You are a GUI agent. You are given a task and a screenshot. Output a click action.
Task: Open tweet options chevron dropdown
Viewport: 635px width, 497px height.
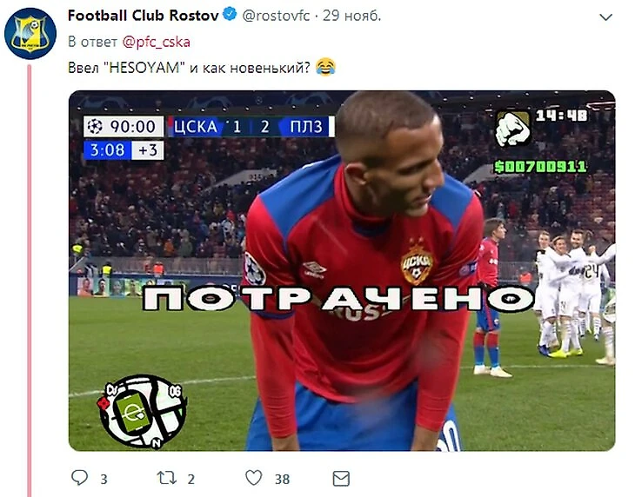coord(605,17)
